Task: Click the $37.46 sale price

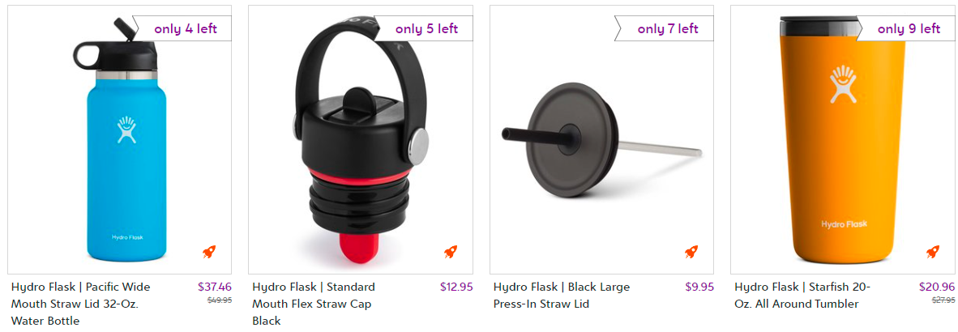Action: tap(215, 287)
